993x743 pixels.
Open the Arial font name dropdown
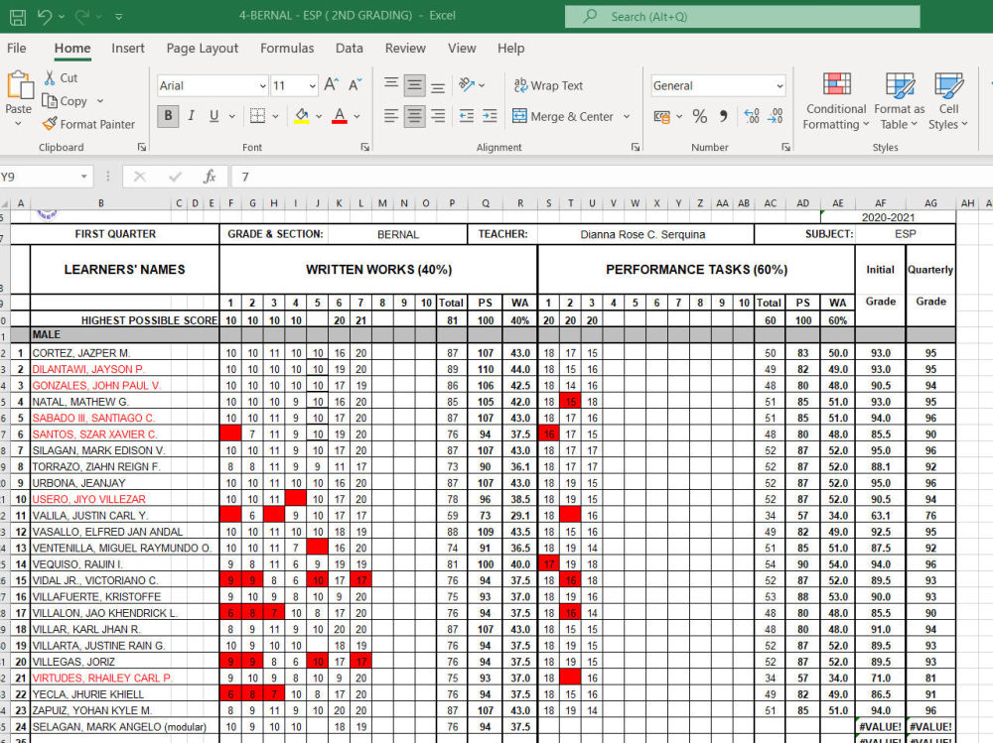coord(263,85)
